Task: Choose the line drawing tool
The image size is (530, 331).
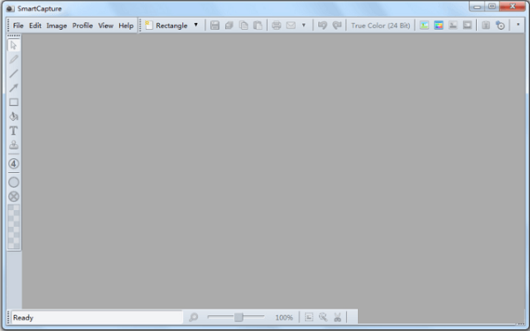Action: click(13, 73)
